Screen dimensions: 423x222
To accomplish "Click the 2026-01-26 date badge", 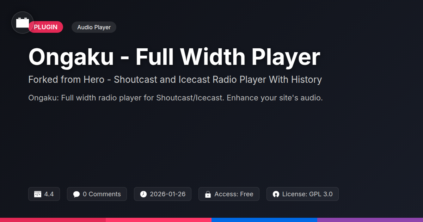I will 163,194.
